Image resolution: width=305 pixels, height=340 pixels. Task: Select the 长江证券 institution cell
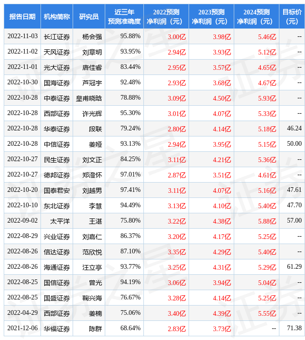pos(57,37)
